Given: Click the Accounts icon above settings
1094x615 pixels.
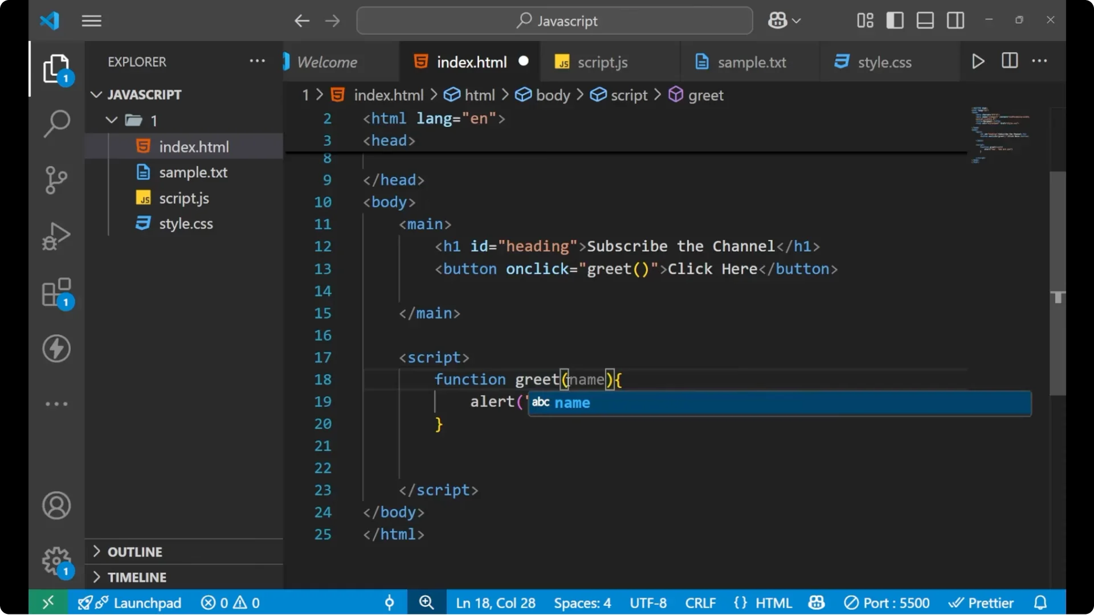Looking at the screenshot, I should pyautogui.click(x=56, y=506).
